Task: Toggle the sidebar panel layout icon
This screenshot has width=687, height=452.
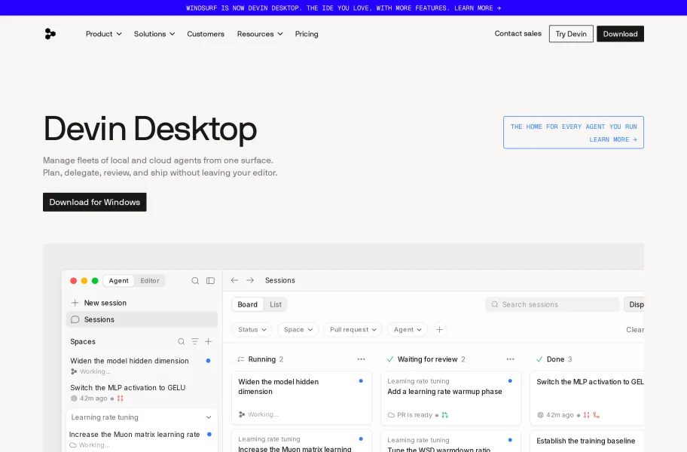Action: pos(210,281)
